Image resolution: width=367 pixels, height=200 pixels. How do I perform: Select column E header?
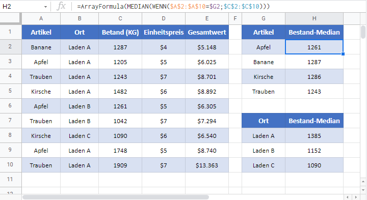click(207, 19)
